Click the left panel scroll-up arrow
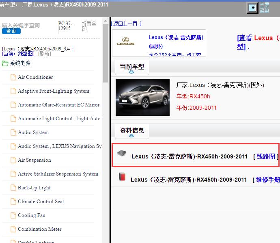 pyautogui.click(x=106, y=21)
